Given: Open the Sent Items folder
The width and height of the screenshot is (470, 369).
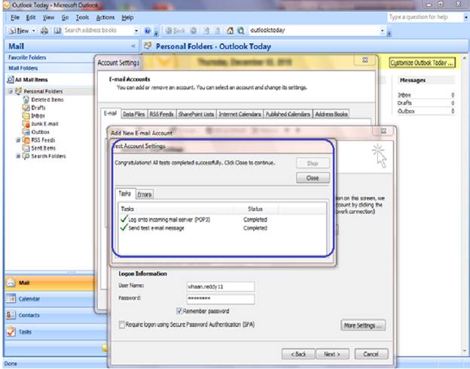Looking at the screenshot, I should pos(40,148).
